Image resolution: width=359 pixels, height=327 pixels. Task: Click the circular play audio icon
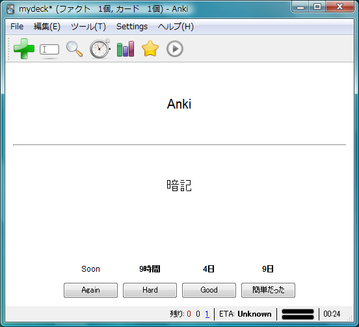pyautogui.click(x=175, y=49)
